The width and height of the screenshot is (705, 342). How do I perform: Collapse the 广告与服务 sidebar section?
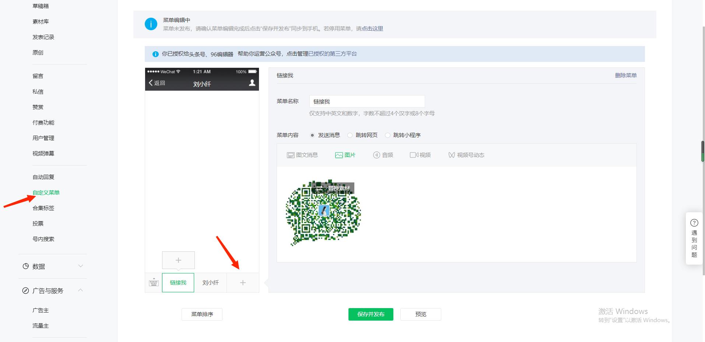tap(81, 290)
